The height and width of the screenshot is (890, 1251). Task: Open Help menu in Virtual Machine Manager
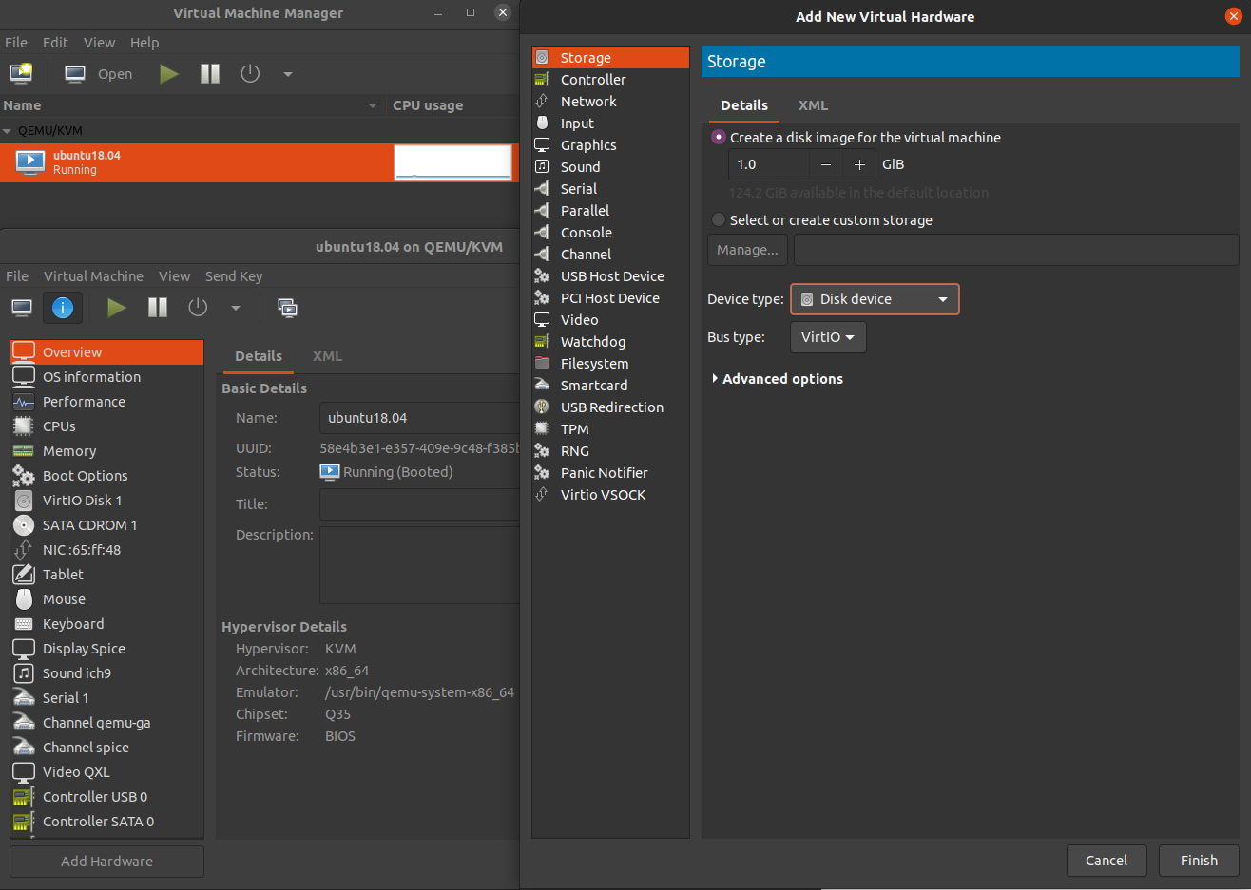(144, 43)
